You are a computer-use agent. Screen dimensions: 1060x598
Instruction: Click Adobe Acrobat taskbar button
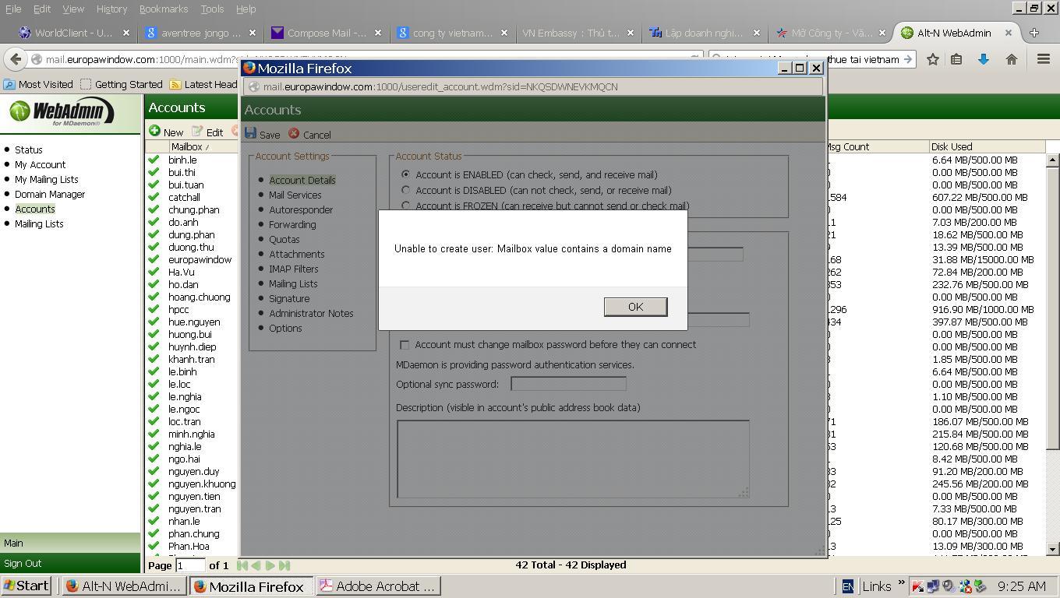tap(378, 586)
